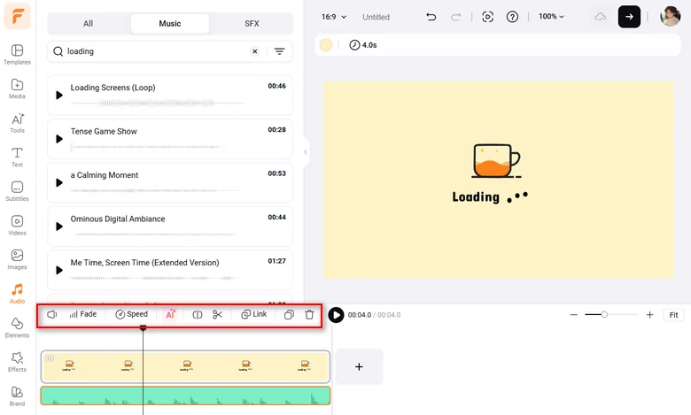
Task: Click the split scissors icon in toolbar
Action: 218,315
